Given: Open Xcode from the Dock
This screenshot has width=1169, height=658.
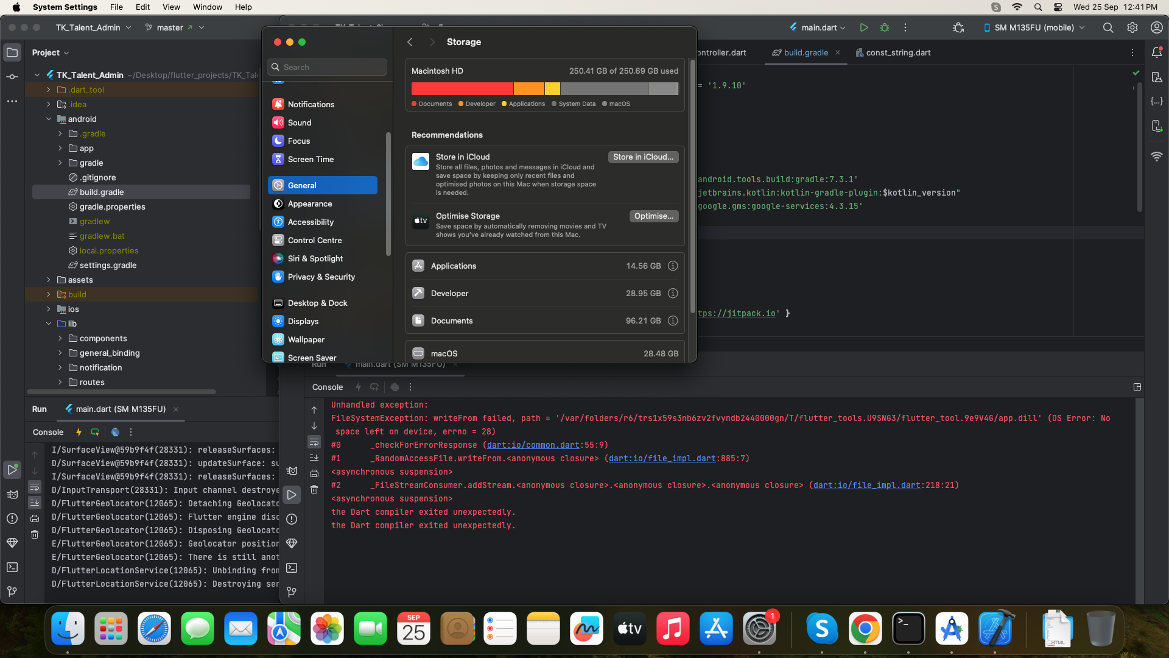Looking at the screenshot, I should (x=995, y=628).
